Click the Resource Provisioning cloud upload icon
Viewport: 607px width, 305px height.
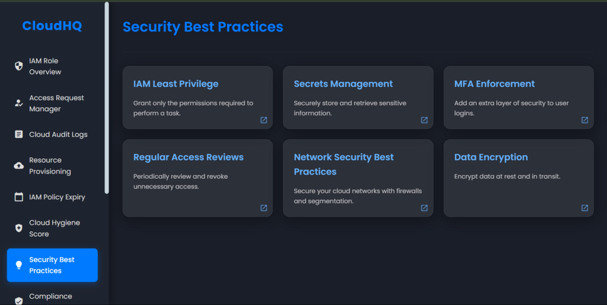pyautogui.click(x=19, y=165)
